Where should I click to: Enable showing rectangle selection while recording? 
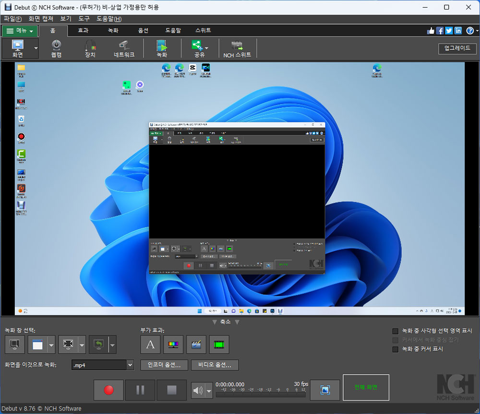pos(396,331)
